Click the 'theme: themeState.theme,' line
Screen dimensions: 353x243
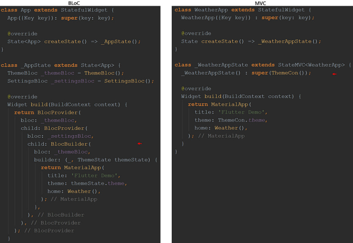pyautogui.click(x=87, y=183)
